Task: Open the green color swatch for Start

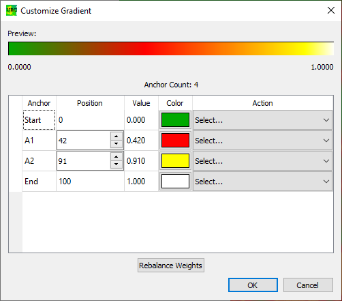Action: (175, 120)
